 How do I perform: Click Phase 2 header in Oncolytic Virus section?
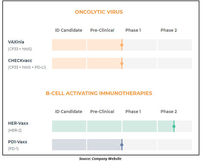(x=169, y=30)
